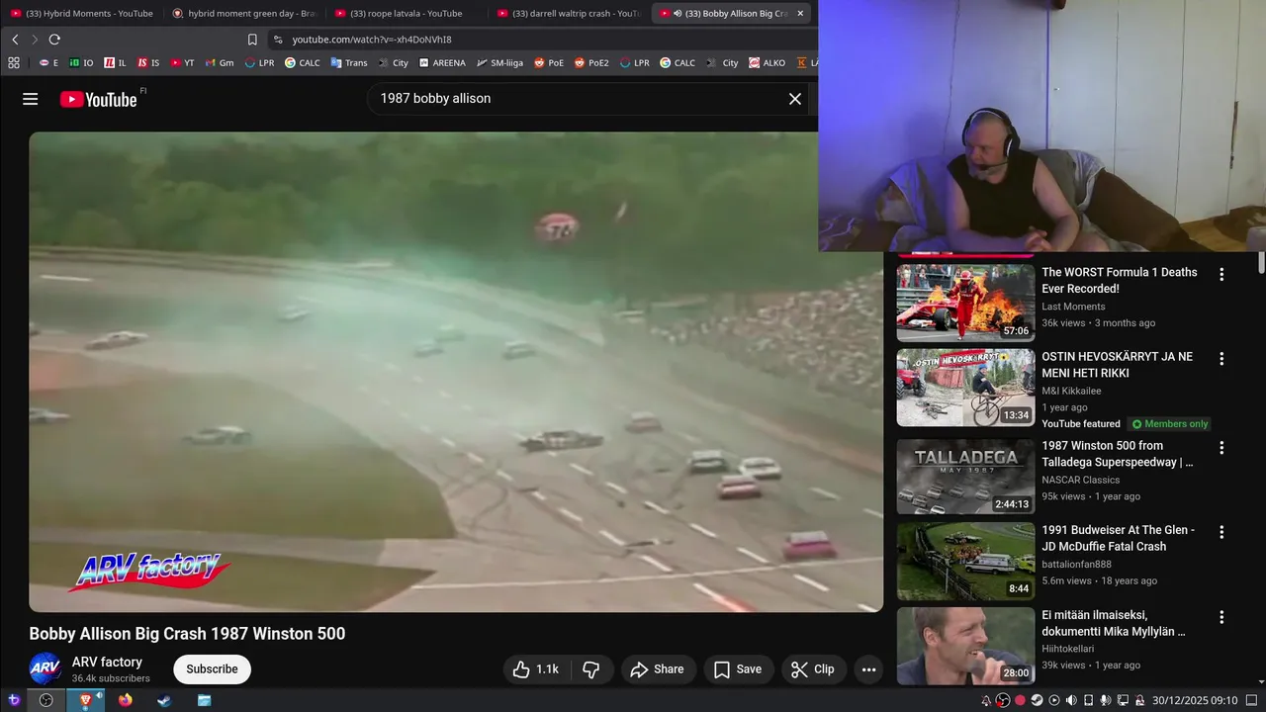Click the sidebar scrollbar thumb
The width and height of the screenshot is (1266, 712).
[1261, 263]
